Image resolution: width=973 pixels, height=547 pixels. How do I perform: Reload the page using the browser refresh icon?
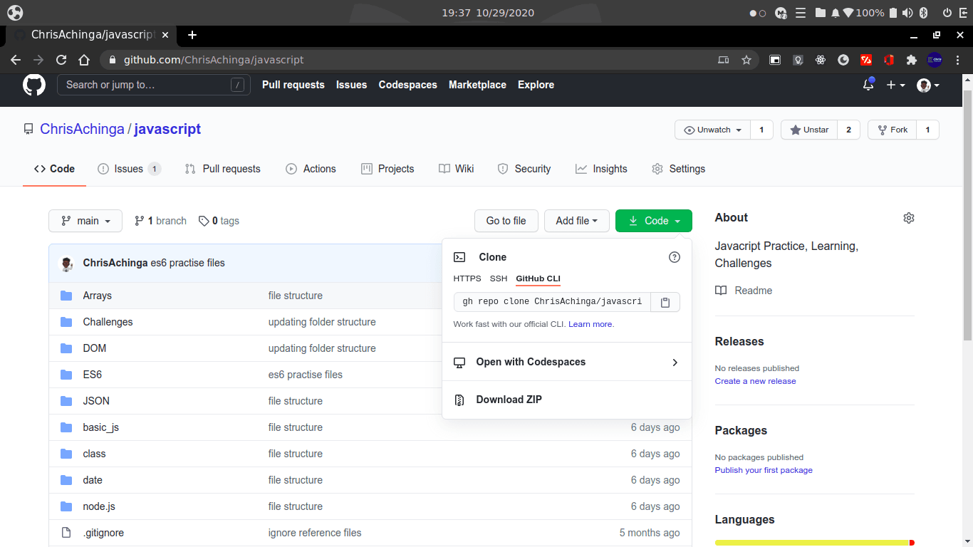tap(61, 60)
